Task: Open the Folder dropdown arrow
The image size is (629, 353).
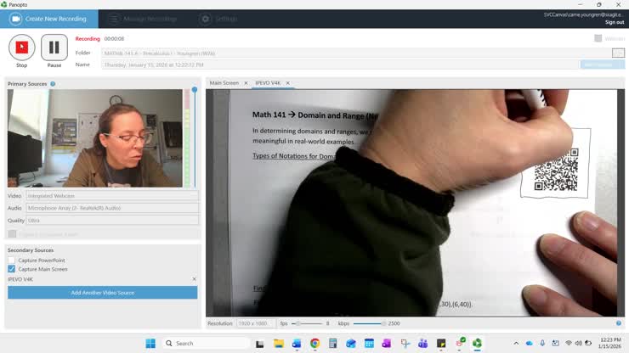Action: 618,53
